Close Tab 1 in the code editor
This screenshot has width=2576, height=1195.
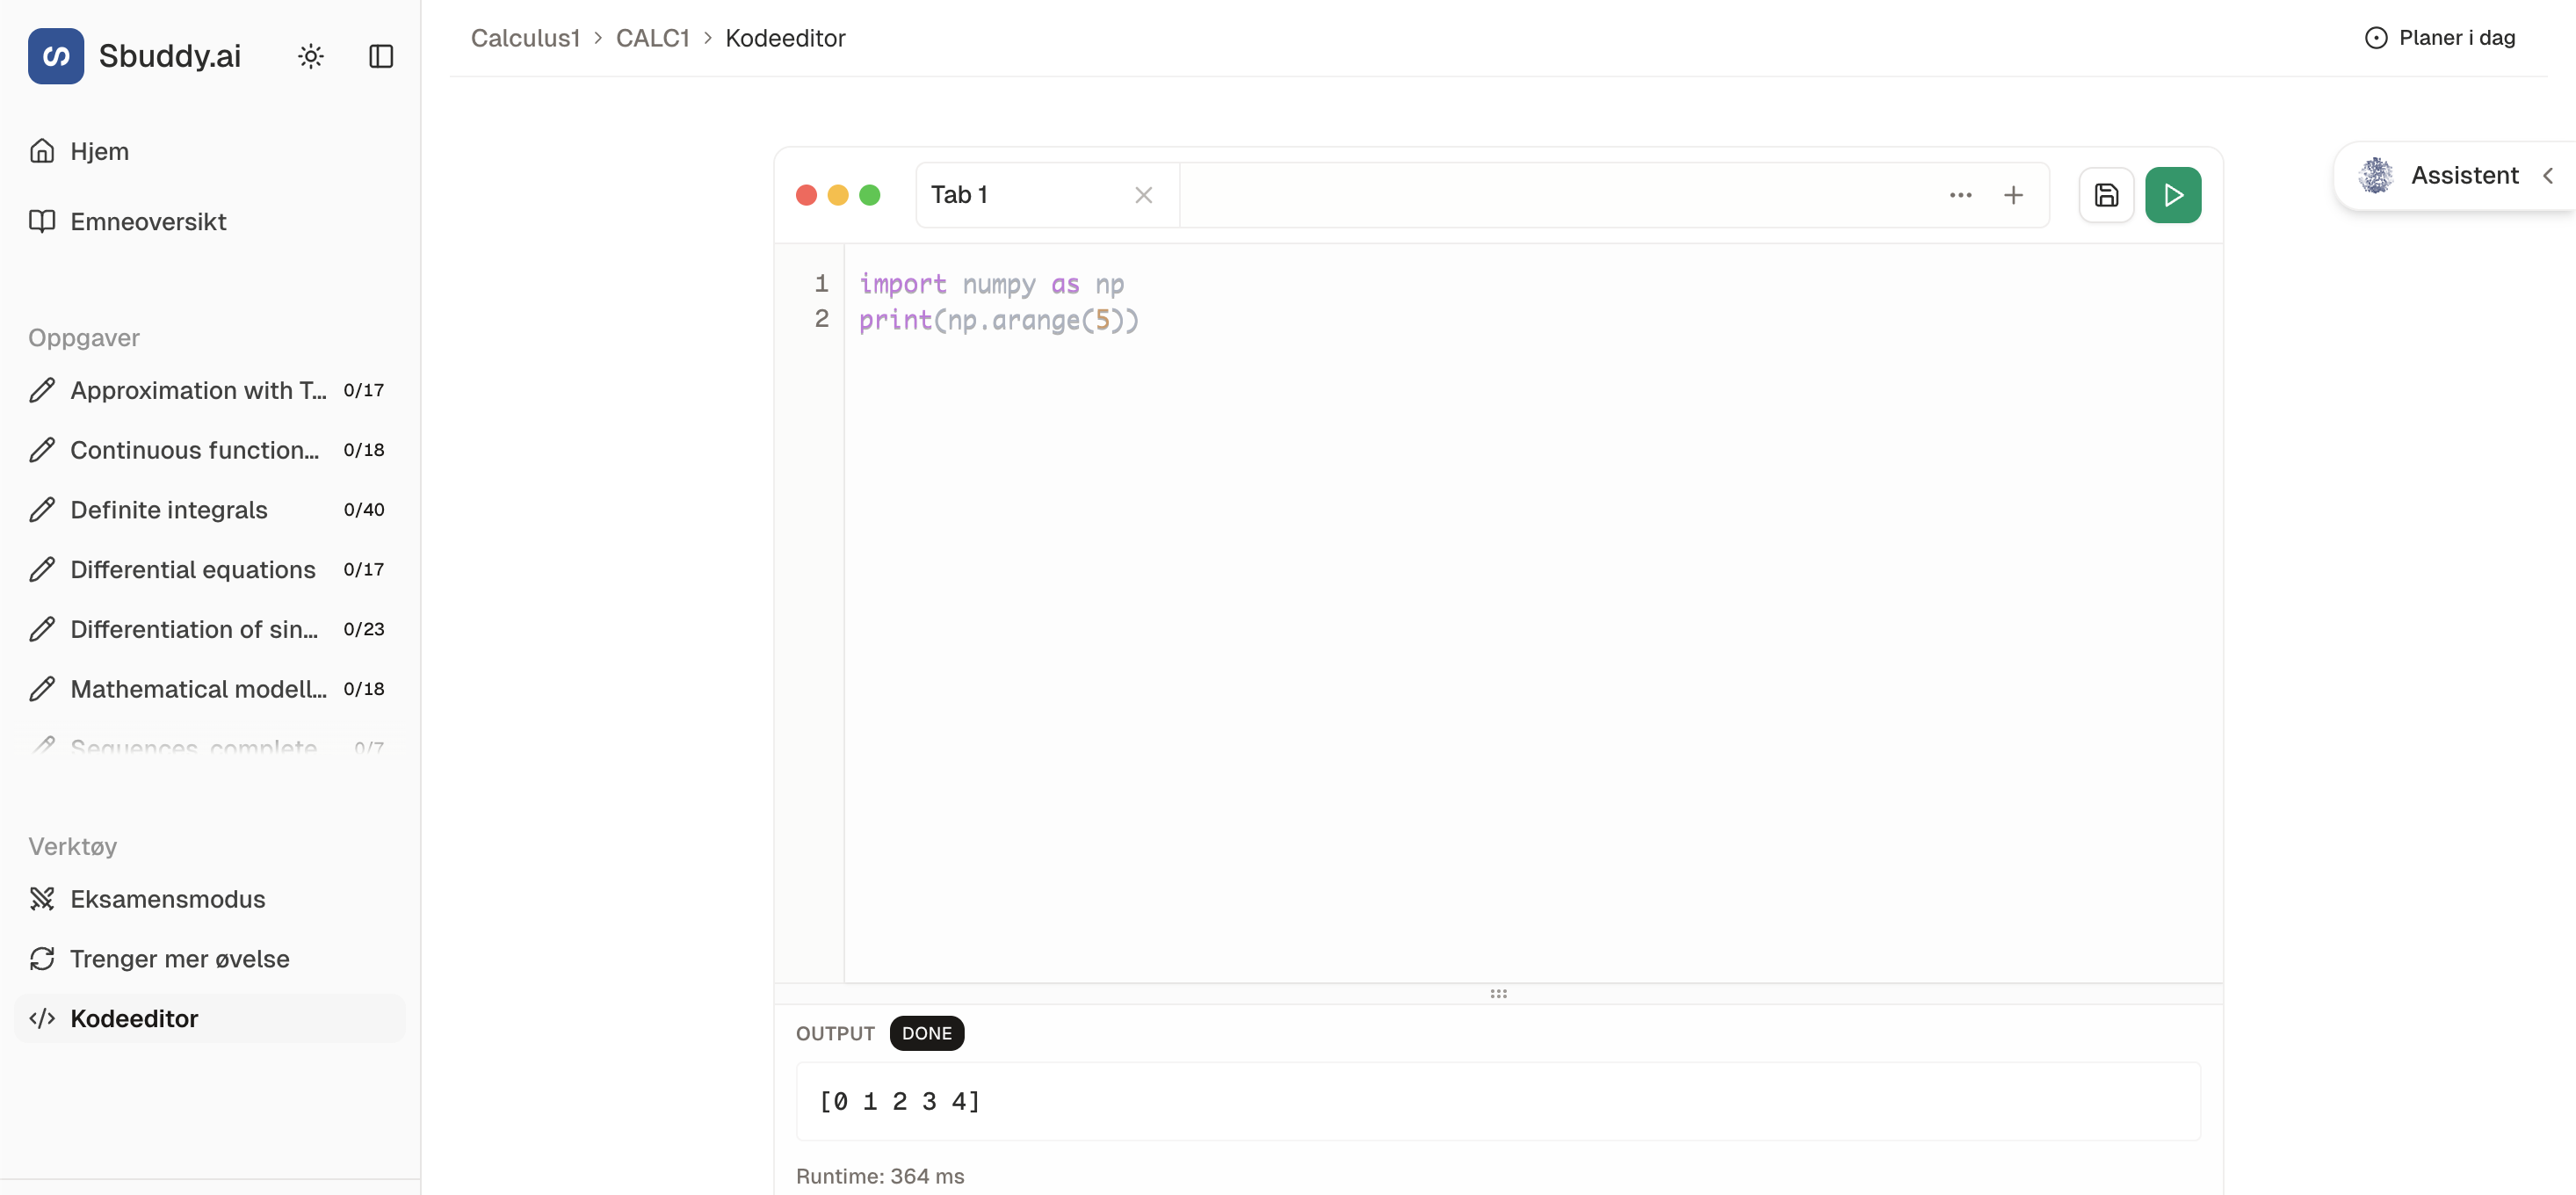click(1143, 194)
